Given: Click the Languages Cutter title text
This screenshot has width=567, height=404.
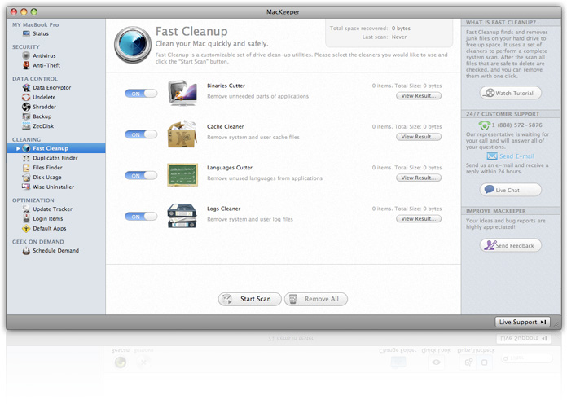Looking at the screenshot, I should pyautogui.click(x=230, y=168).
